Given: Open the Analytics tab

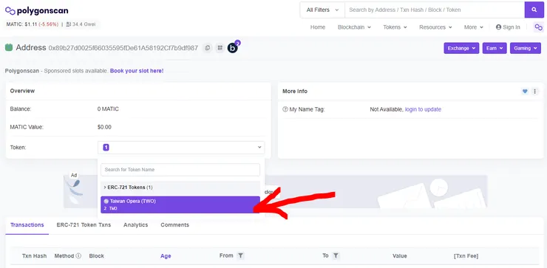Looking at the screenshot, I should [136, 225].
